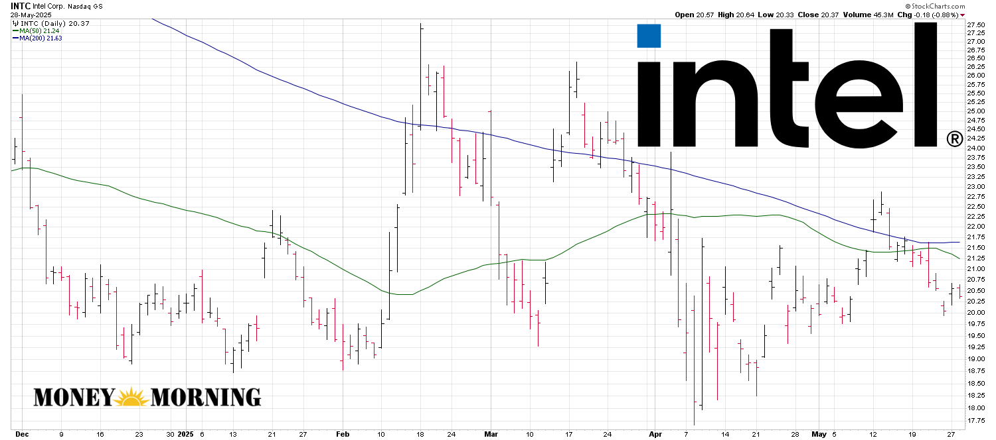
Task: Click the bar icon before INTC (Daily)
Action: [x=15, y=23]
